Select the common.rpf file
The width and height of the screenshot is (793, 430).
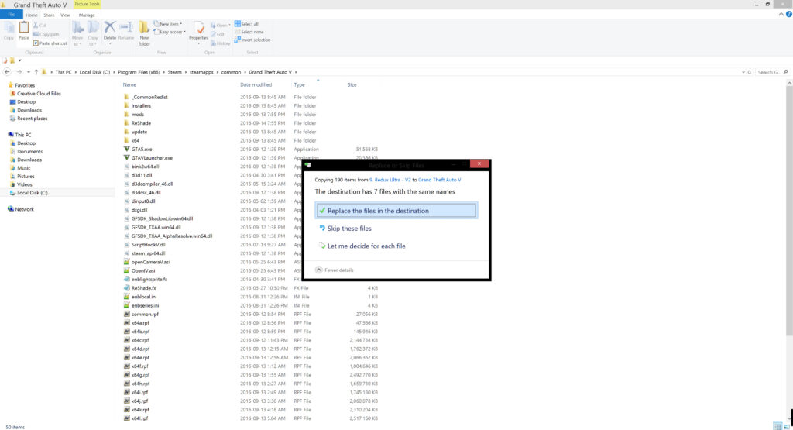tap(145, 314)
